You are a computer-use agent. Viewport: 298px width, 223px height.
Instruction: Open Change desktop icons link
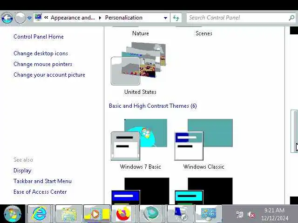point(41,53)
